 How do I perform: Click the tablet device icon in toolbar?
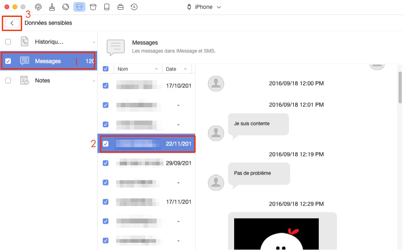click(x=107, y=7)
